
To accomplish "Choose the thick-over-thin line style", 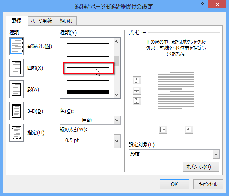I will pos(88,68).
